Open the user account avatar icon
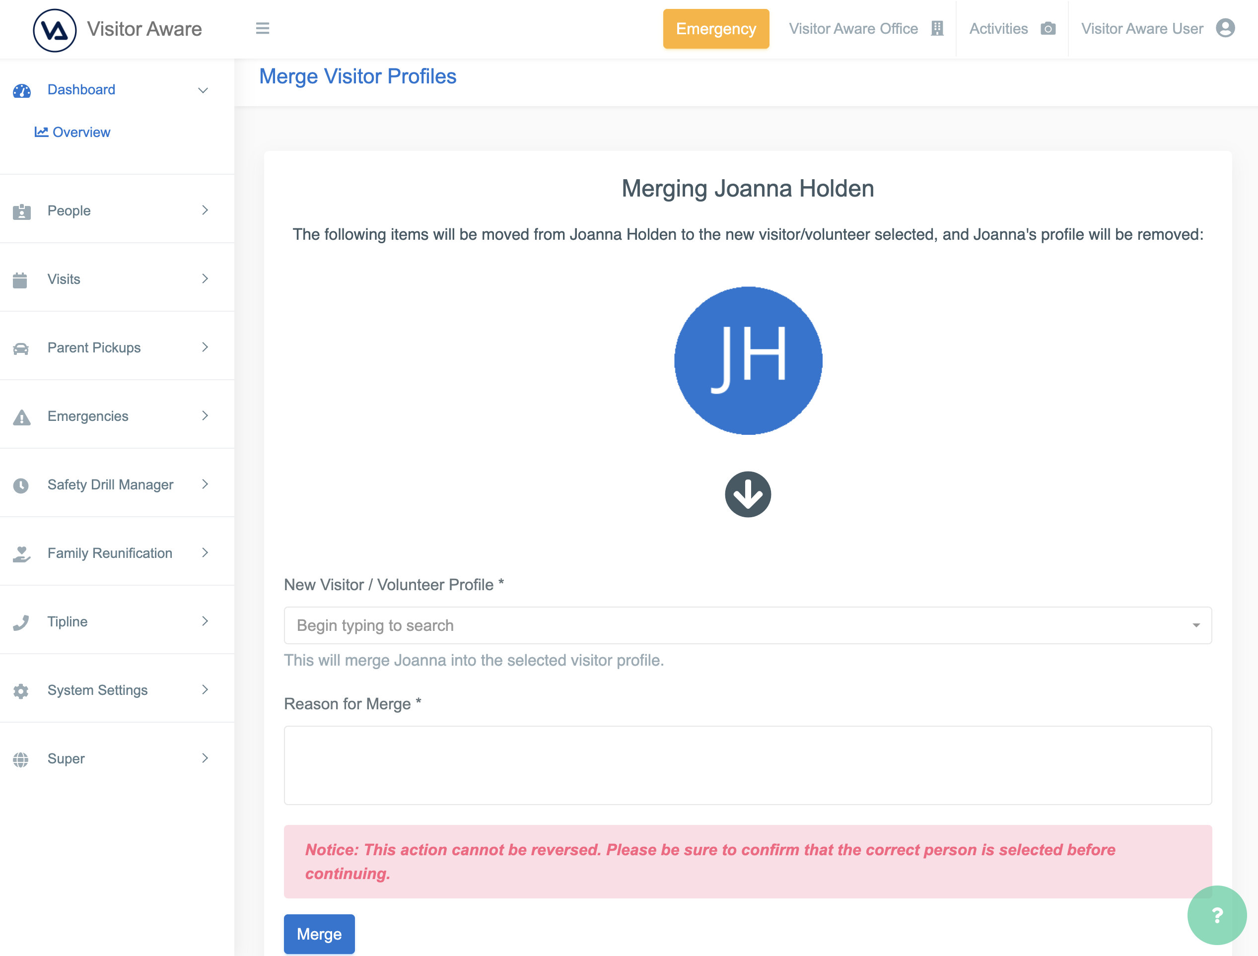The height and width of the screenshot is (956, 1258). pyautogui.click(x=1225, y=28)
